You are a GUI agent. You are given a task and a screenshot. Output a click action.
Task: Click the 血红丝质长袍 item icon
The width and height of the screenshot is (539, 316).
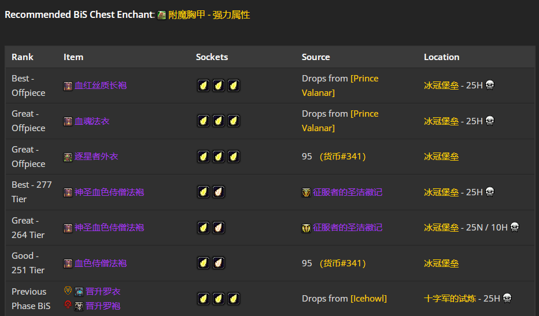[x=68, y=86]
